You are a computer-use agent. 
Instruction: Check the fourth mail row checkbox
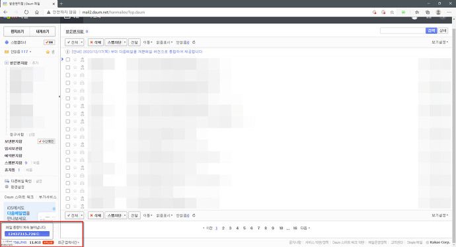point(68,83)
